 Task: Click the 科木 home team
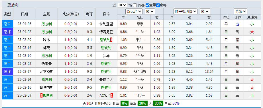[47, 40]
